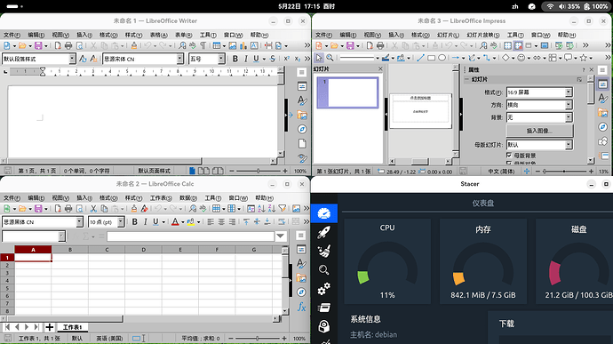This screenshot has width=613, height=344.
Task: Toggle Snap to Grid in the Impress toolbar
Action: pyautogui.click(x=518, y=46)
